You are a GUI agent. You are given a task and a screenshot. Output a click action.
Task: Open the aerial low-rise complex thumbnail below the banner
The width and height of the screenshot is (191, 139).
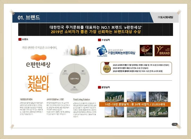point(136,112)
